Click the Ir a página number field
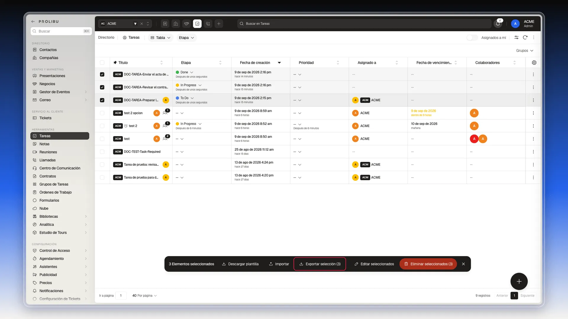 (x=121, y=296)
